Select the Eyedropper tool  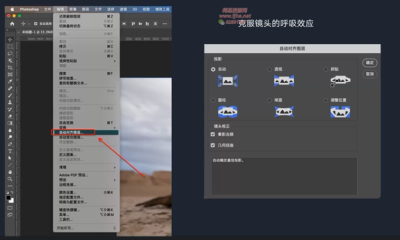(10, 81)
